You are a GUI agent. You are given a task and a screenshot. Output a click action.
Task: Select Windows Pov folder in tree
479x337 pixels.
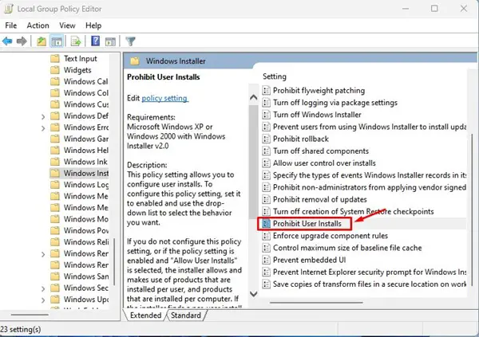point(79,230)
